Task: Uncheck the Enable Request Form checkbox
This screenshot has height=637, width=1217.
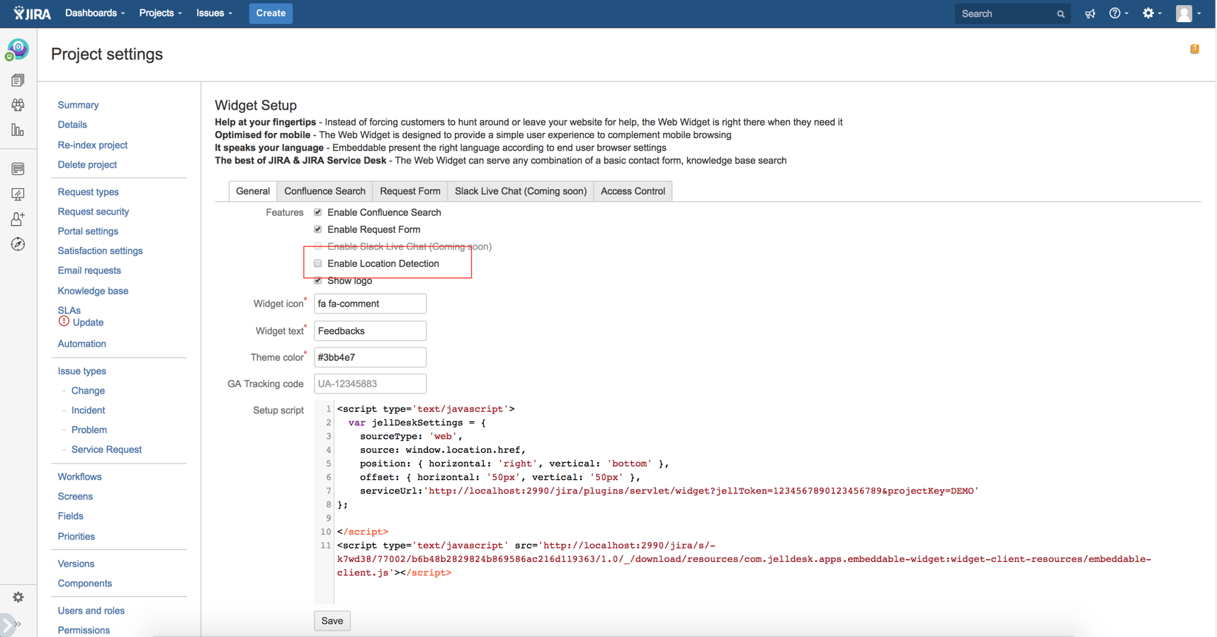Action: pos(318,229)
